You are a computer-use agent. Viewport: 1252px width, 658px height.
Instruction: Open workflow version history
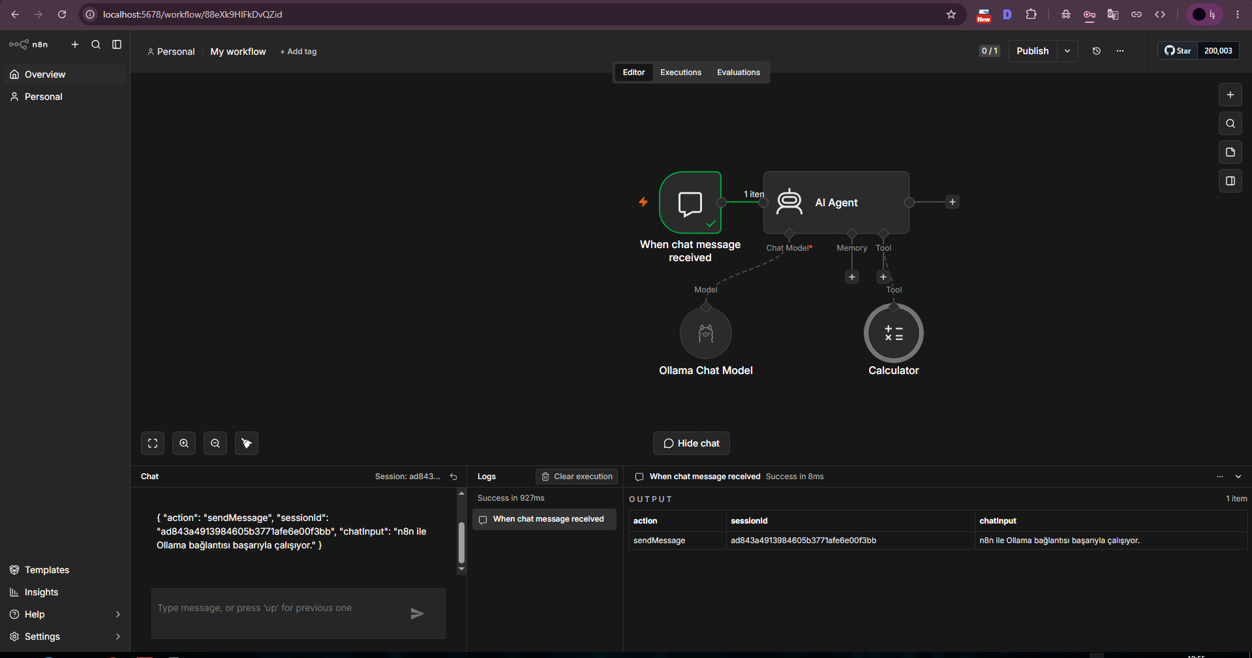click(x=1097, y=51)
